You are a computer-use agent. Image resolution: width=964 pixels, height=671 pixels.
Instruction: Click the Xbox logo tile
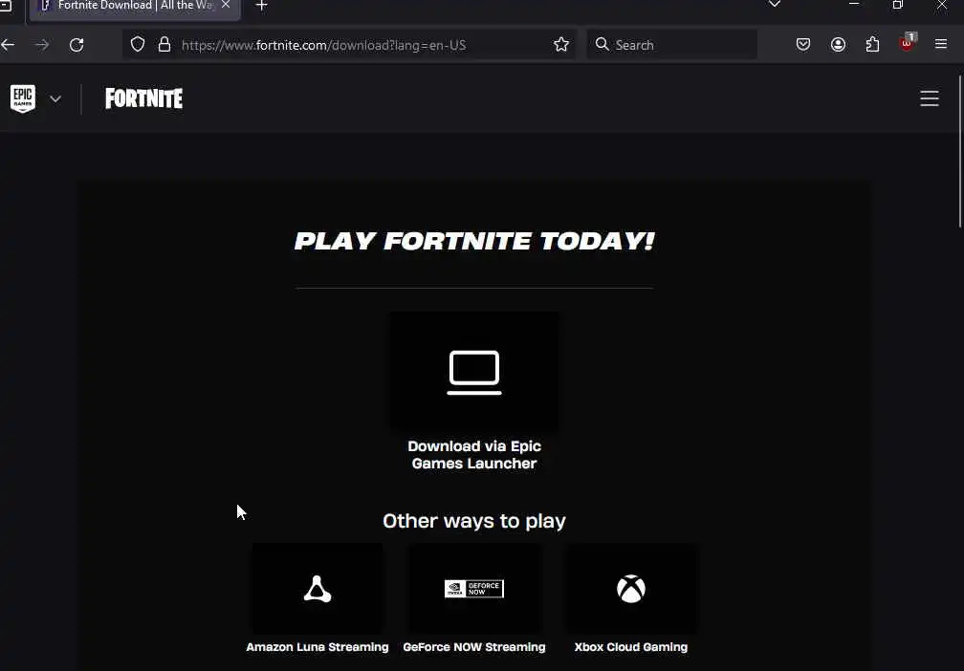tap(631, 589)
